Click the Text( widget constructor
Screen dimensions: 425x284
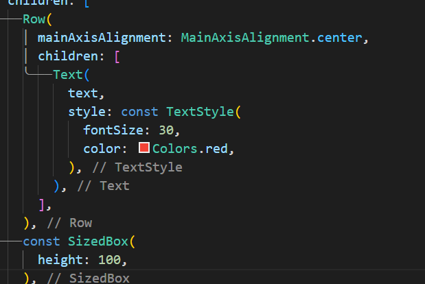pyautogui.click(x=71, y=75)
